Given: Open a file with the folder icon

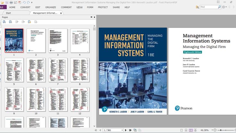Looking at the screenshot, I should click(x=3, y=3).
